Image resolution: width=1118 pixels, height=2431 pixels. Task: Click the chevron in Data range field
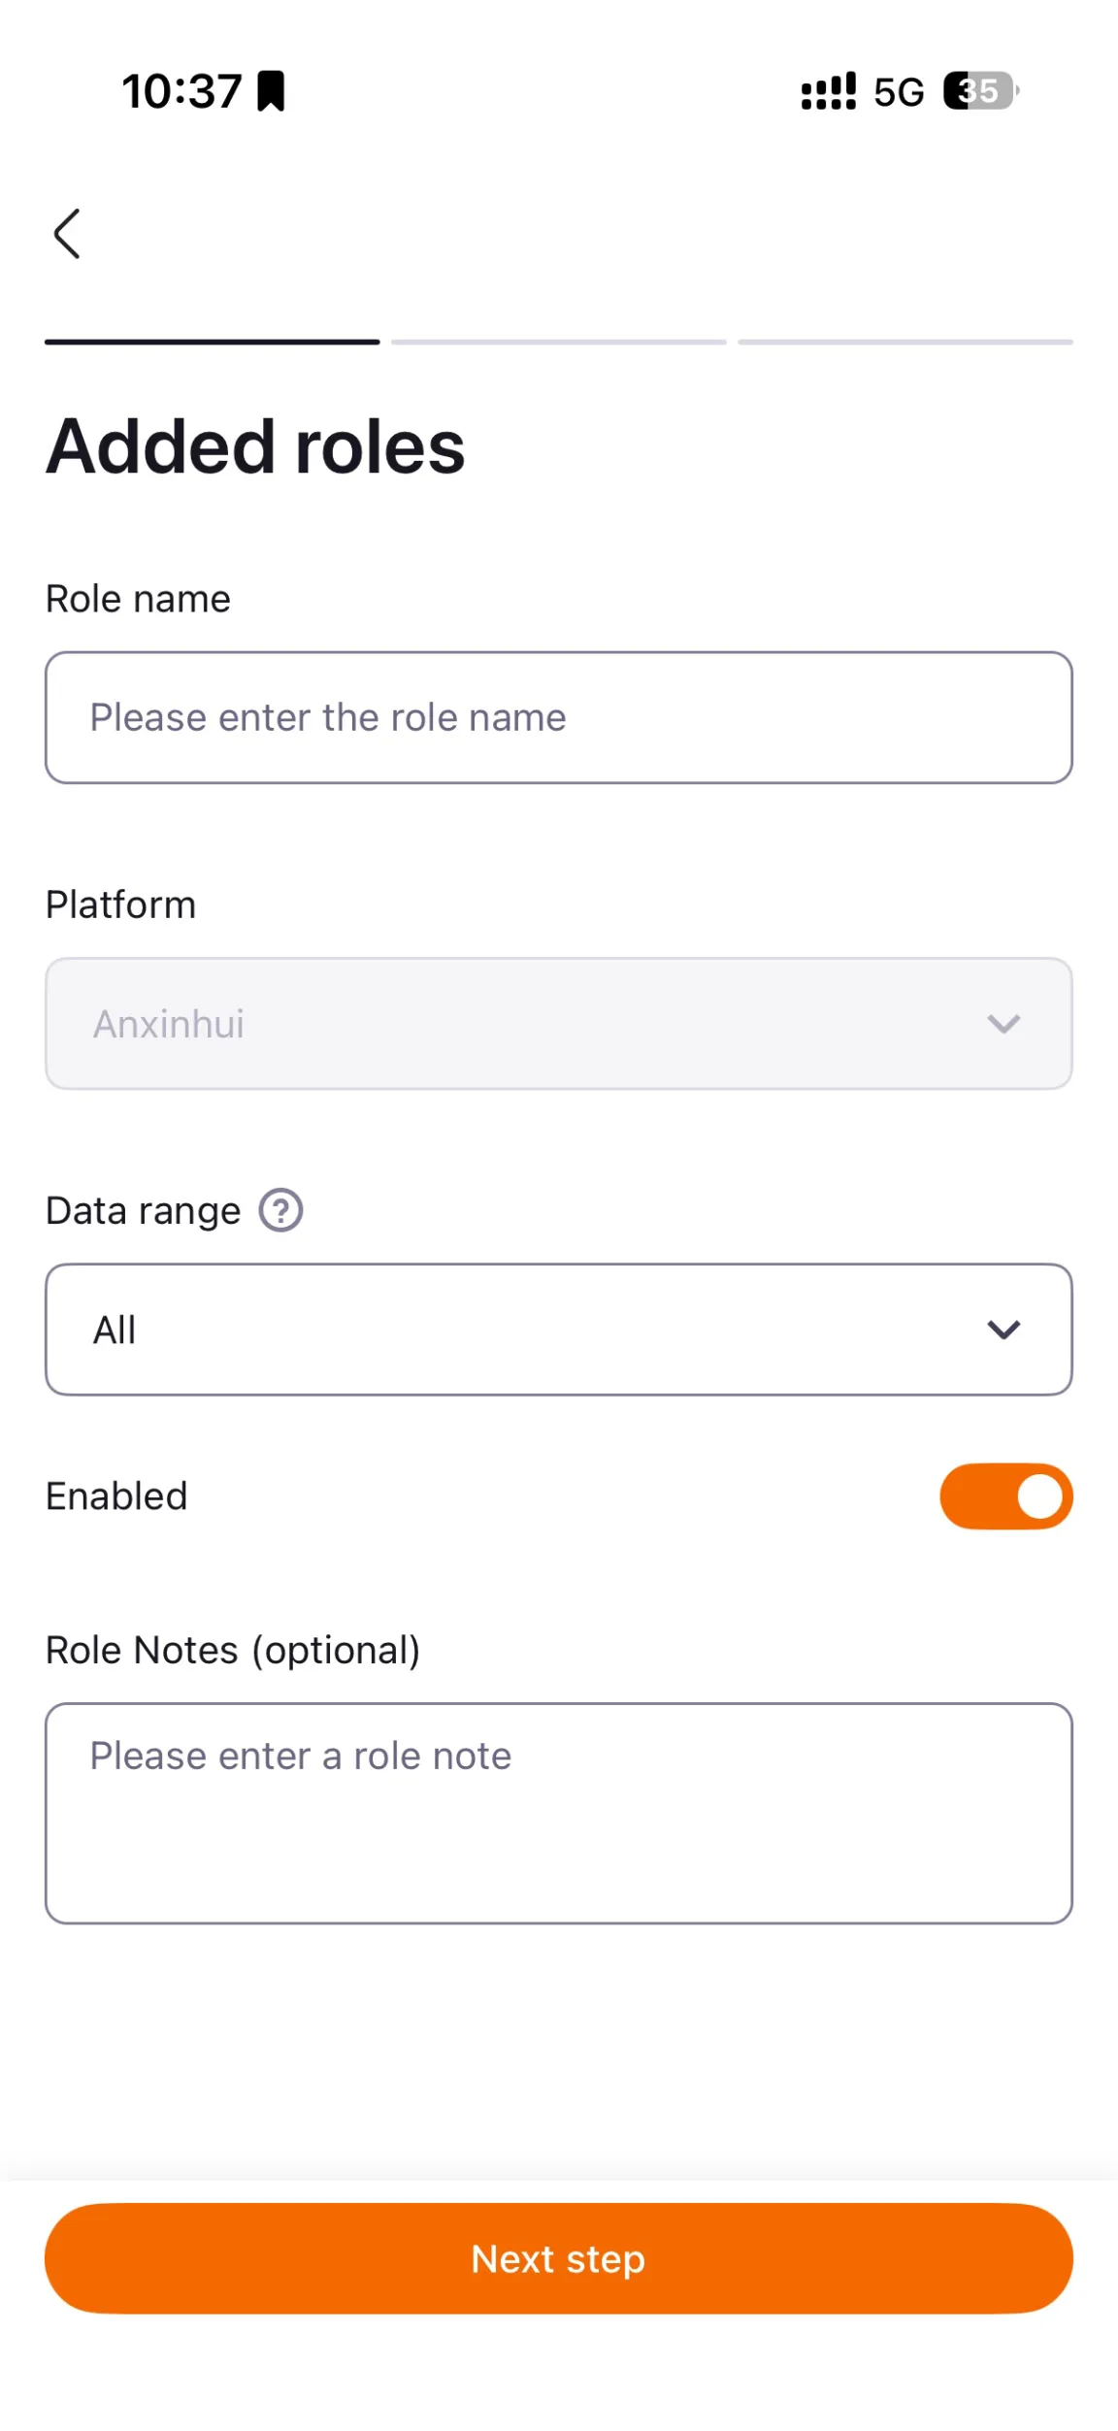[1003, 1329]
